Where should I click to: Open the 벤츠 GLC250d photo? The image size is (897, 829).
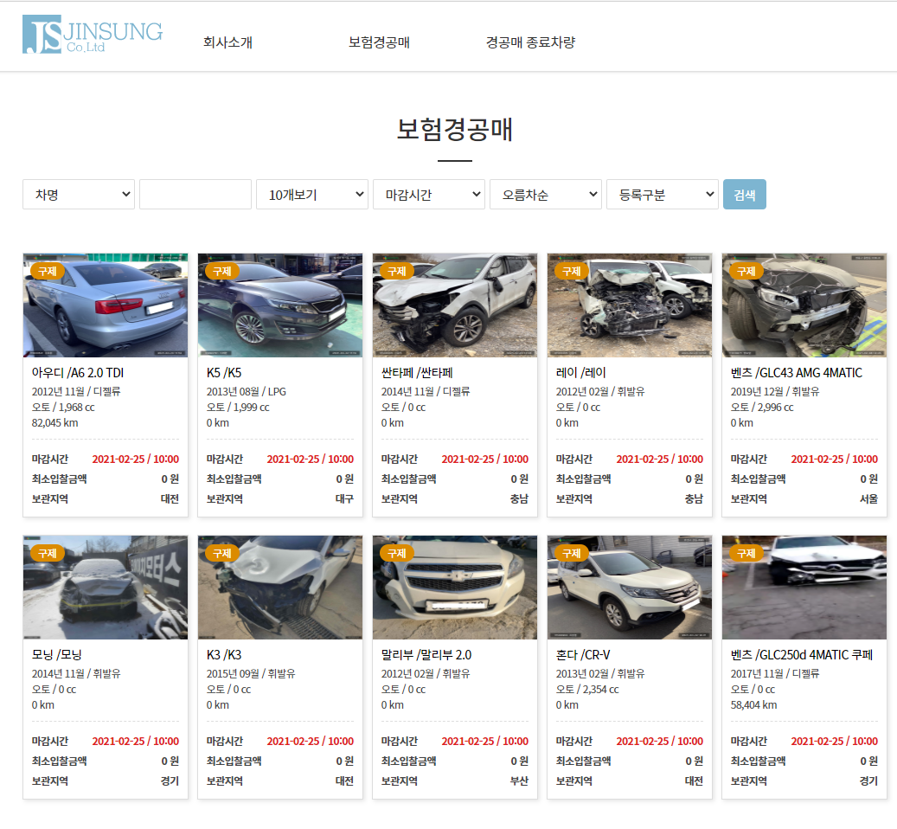pos(804,588)
